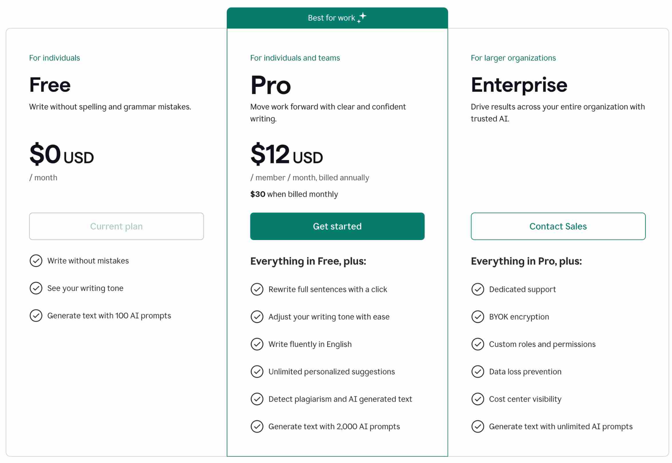
Task: Click checkmark icon next to Dedicated support
Action: coord(478,289)
